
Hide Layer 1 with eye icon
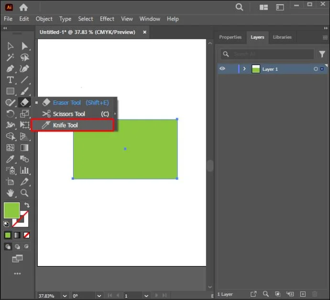222,69
